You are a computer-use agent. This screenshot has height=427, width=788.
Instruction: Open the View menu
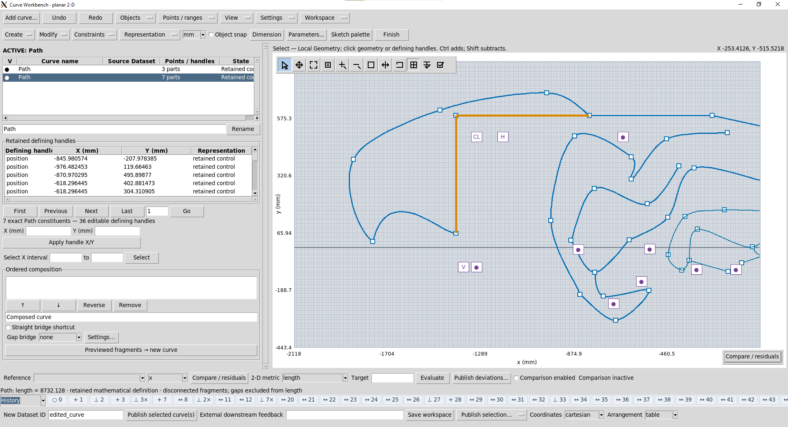(236, 18)
